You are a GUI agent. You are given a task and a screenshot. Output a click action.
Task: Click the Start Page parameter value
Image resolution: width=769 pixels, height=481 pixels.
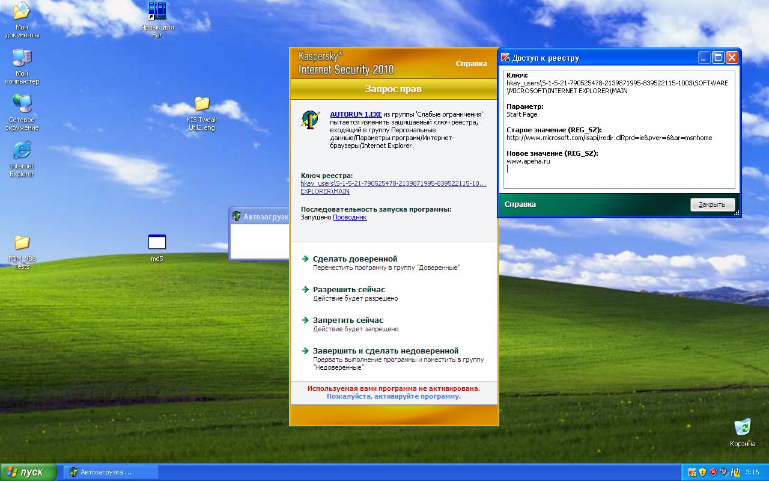522,114
